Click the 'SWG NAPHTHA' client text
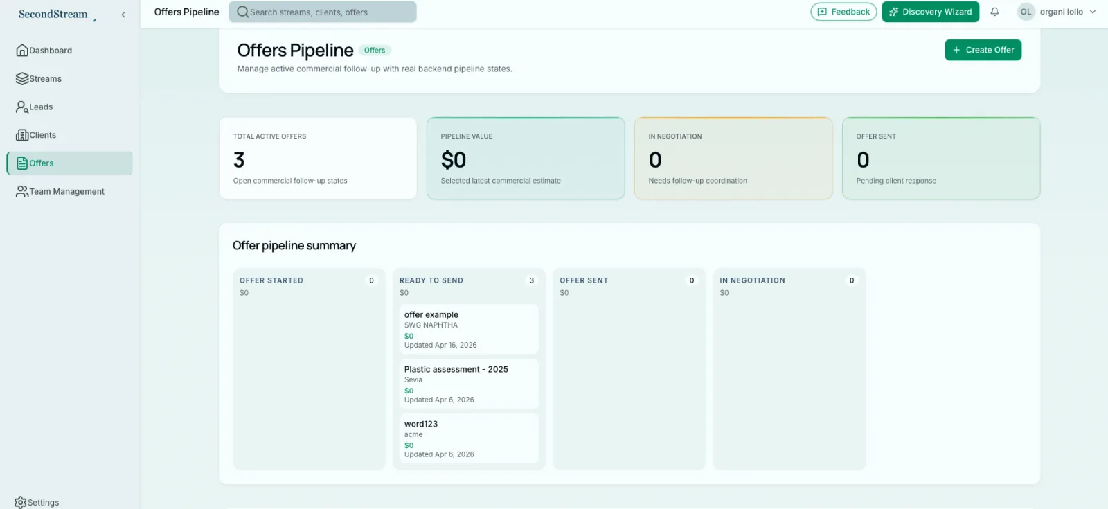 click(431, 325)
